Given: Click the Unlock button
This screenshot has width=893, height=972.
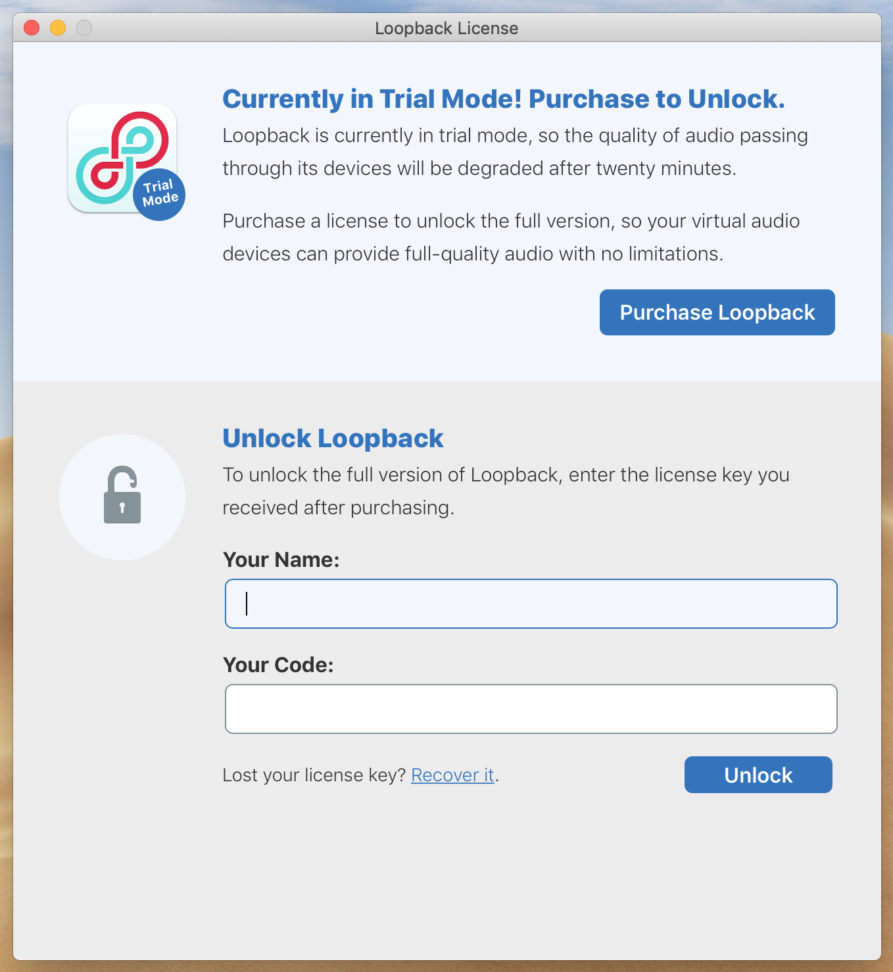Looking at the screenshot, I should (x=758, y=775).
